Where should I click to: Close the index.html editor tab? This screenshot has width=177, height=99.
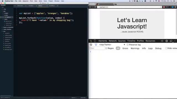26,6
